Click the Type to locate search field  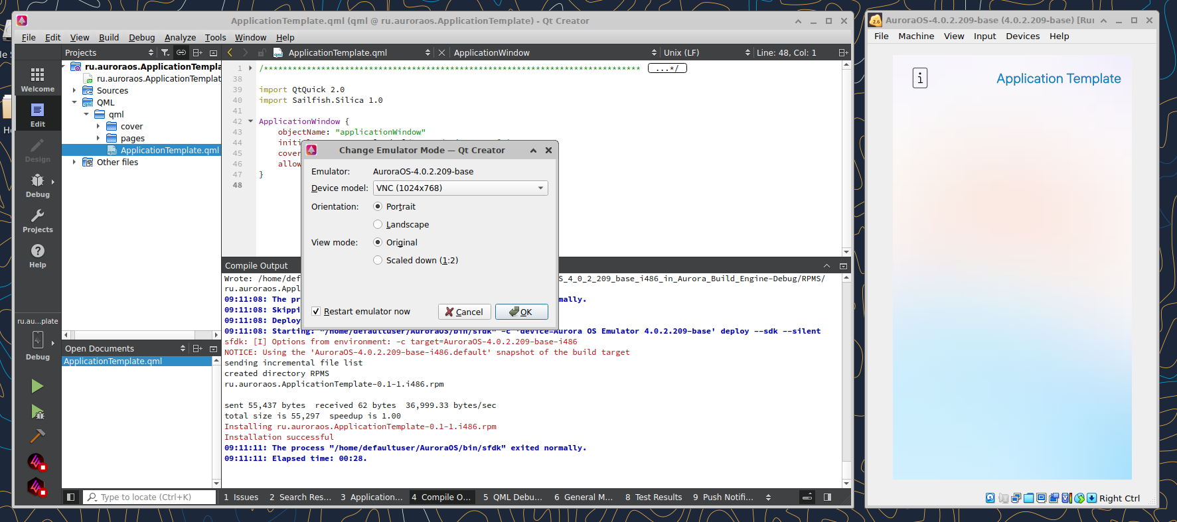149,497
